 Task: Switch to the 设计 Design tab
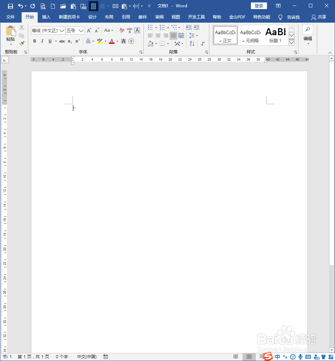click(92, 17)
